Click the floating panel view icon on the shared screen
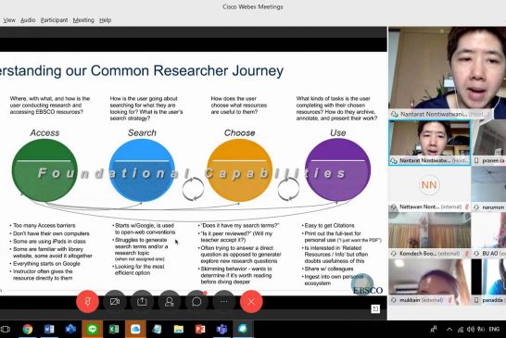506x338 pixels. click(375, 309)
